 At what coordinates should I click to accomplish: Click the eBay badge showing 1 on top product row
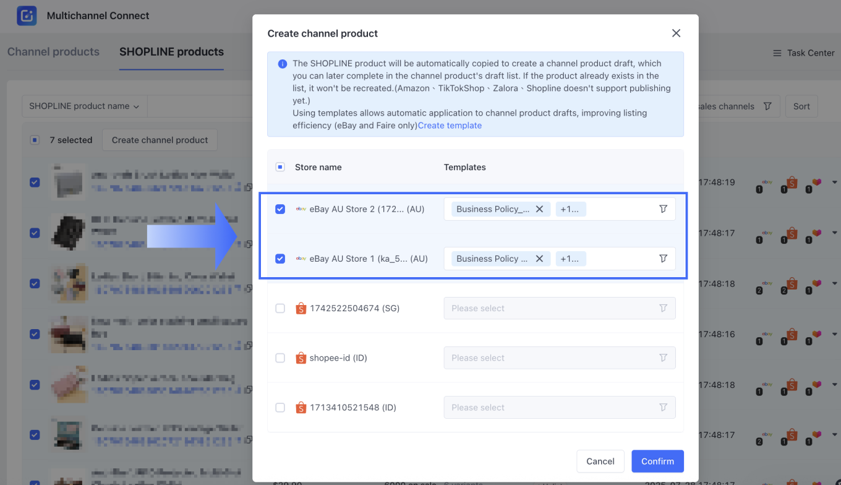click(x=767, y=182)
